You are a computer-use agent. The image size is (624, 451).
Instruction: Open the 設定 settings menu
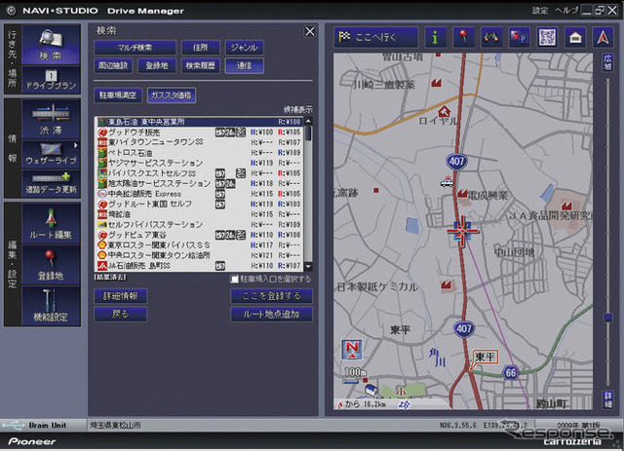point(540,11)
